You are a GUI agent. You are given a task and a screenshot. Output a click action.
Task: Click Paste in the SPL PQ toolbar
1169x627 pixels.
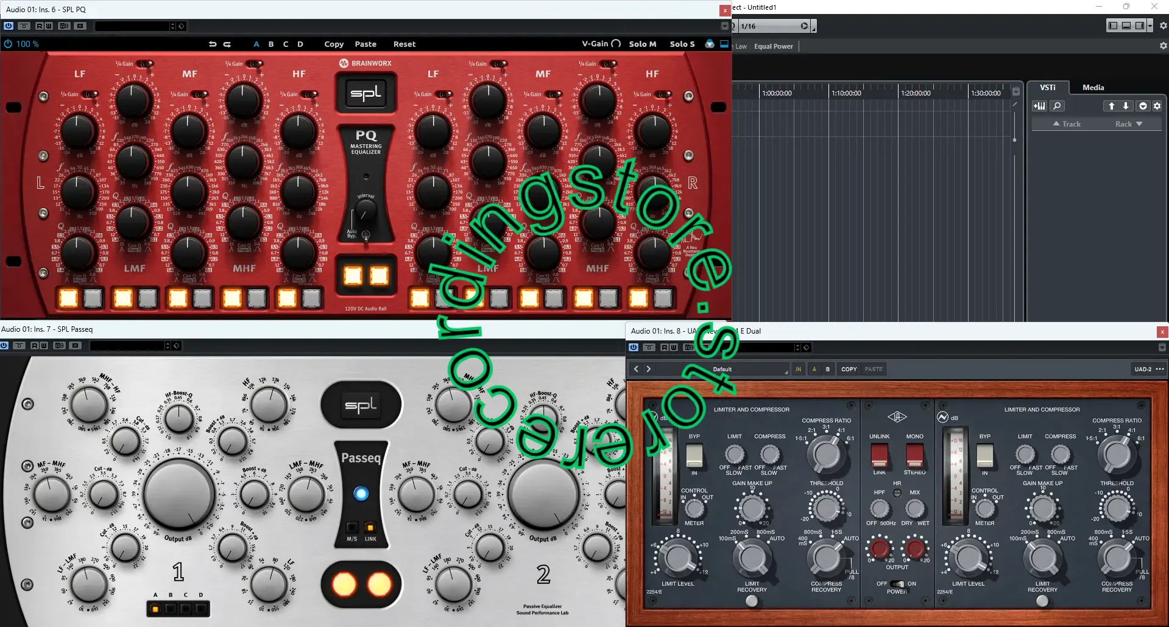(x=366, y=44)
